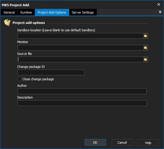Close the MKS Project Add window
The image size is (164, 149).
[159, 4]
